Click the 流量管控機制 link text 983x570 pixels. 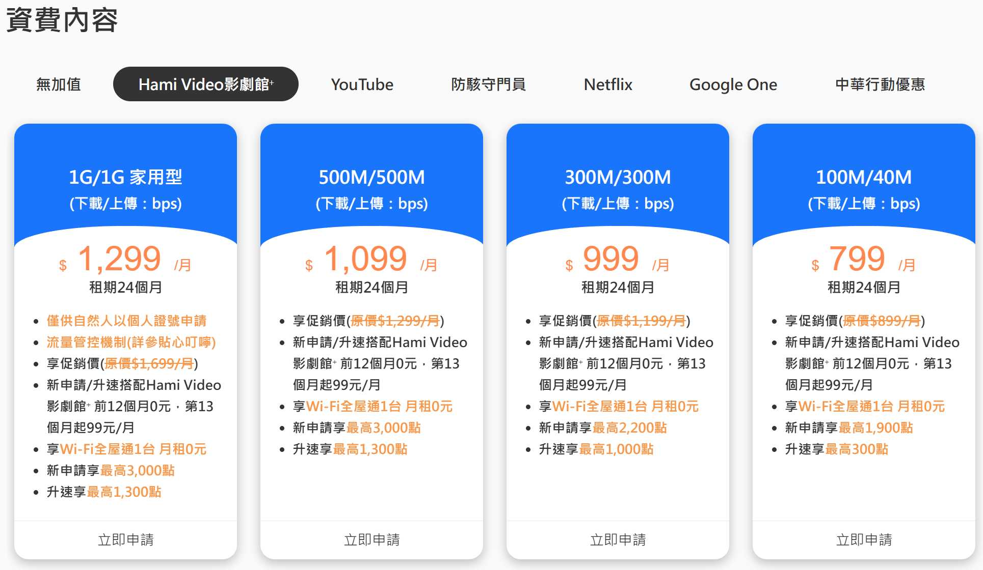coord(131,342)
